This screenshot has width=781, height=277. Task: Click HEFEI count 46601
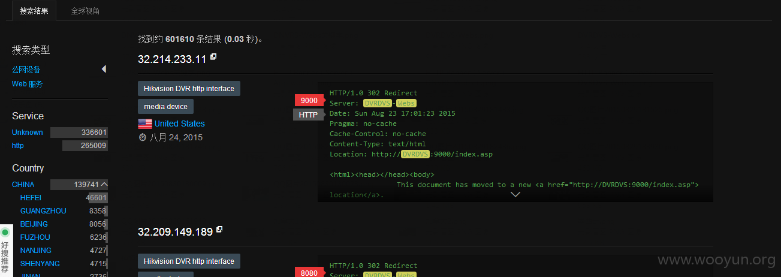(97, 197)
